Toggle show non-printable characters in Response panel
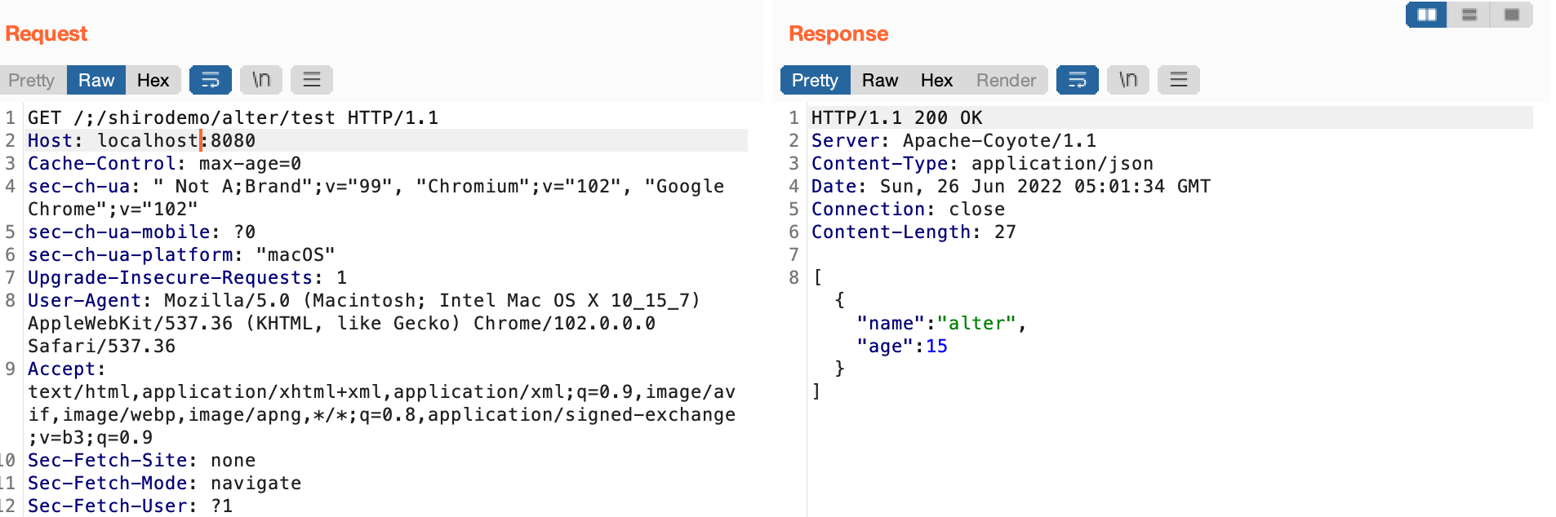 (1128, 80)
